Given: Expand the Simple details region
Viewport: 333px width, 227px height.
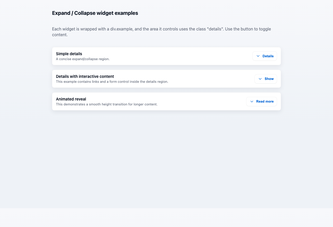Looking at the screenshot, I should pyautogui.click(x=265, y=56).
